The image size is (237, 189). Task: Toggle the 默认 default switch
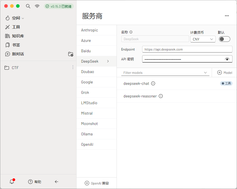click(x=224, y=39)
